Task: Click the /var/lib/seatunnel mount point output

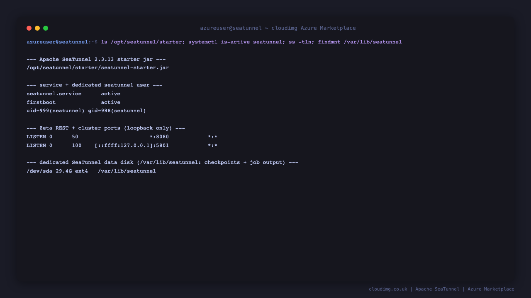Action: click(127, 171)
